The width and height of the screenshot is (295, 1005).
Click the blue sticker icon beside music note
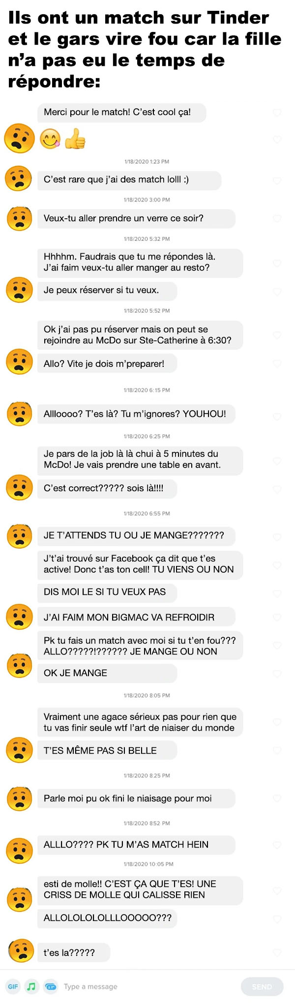(x=50, y=986)
